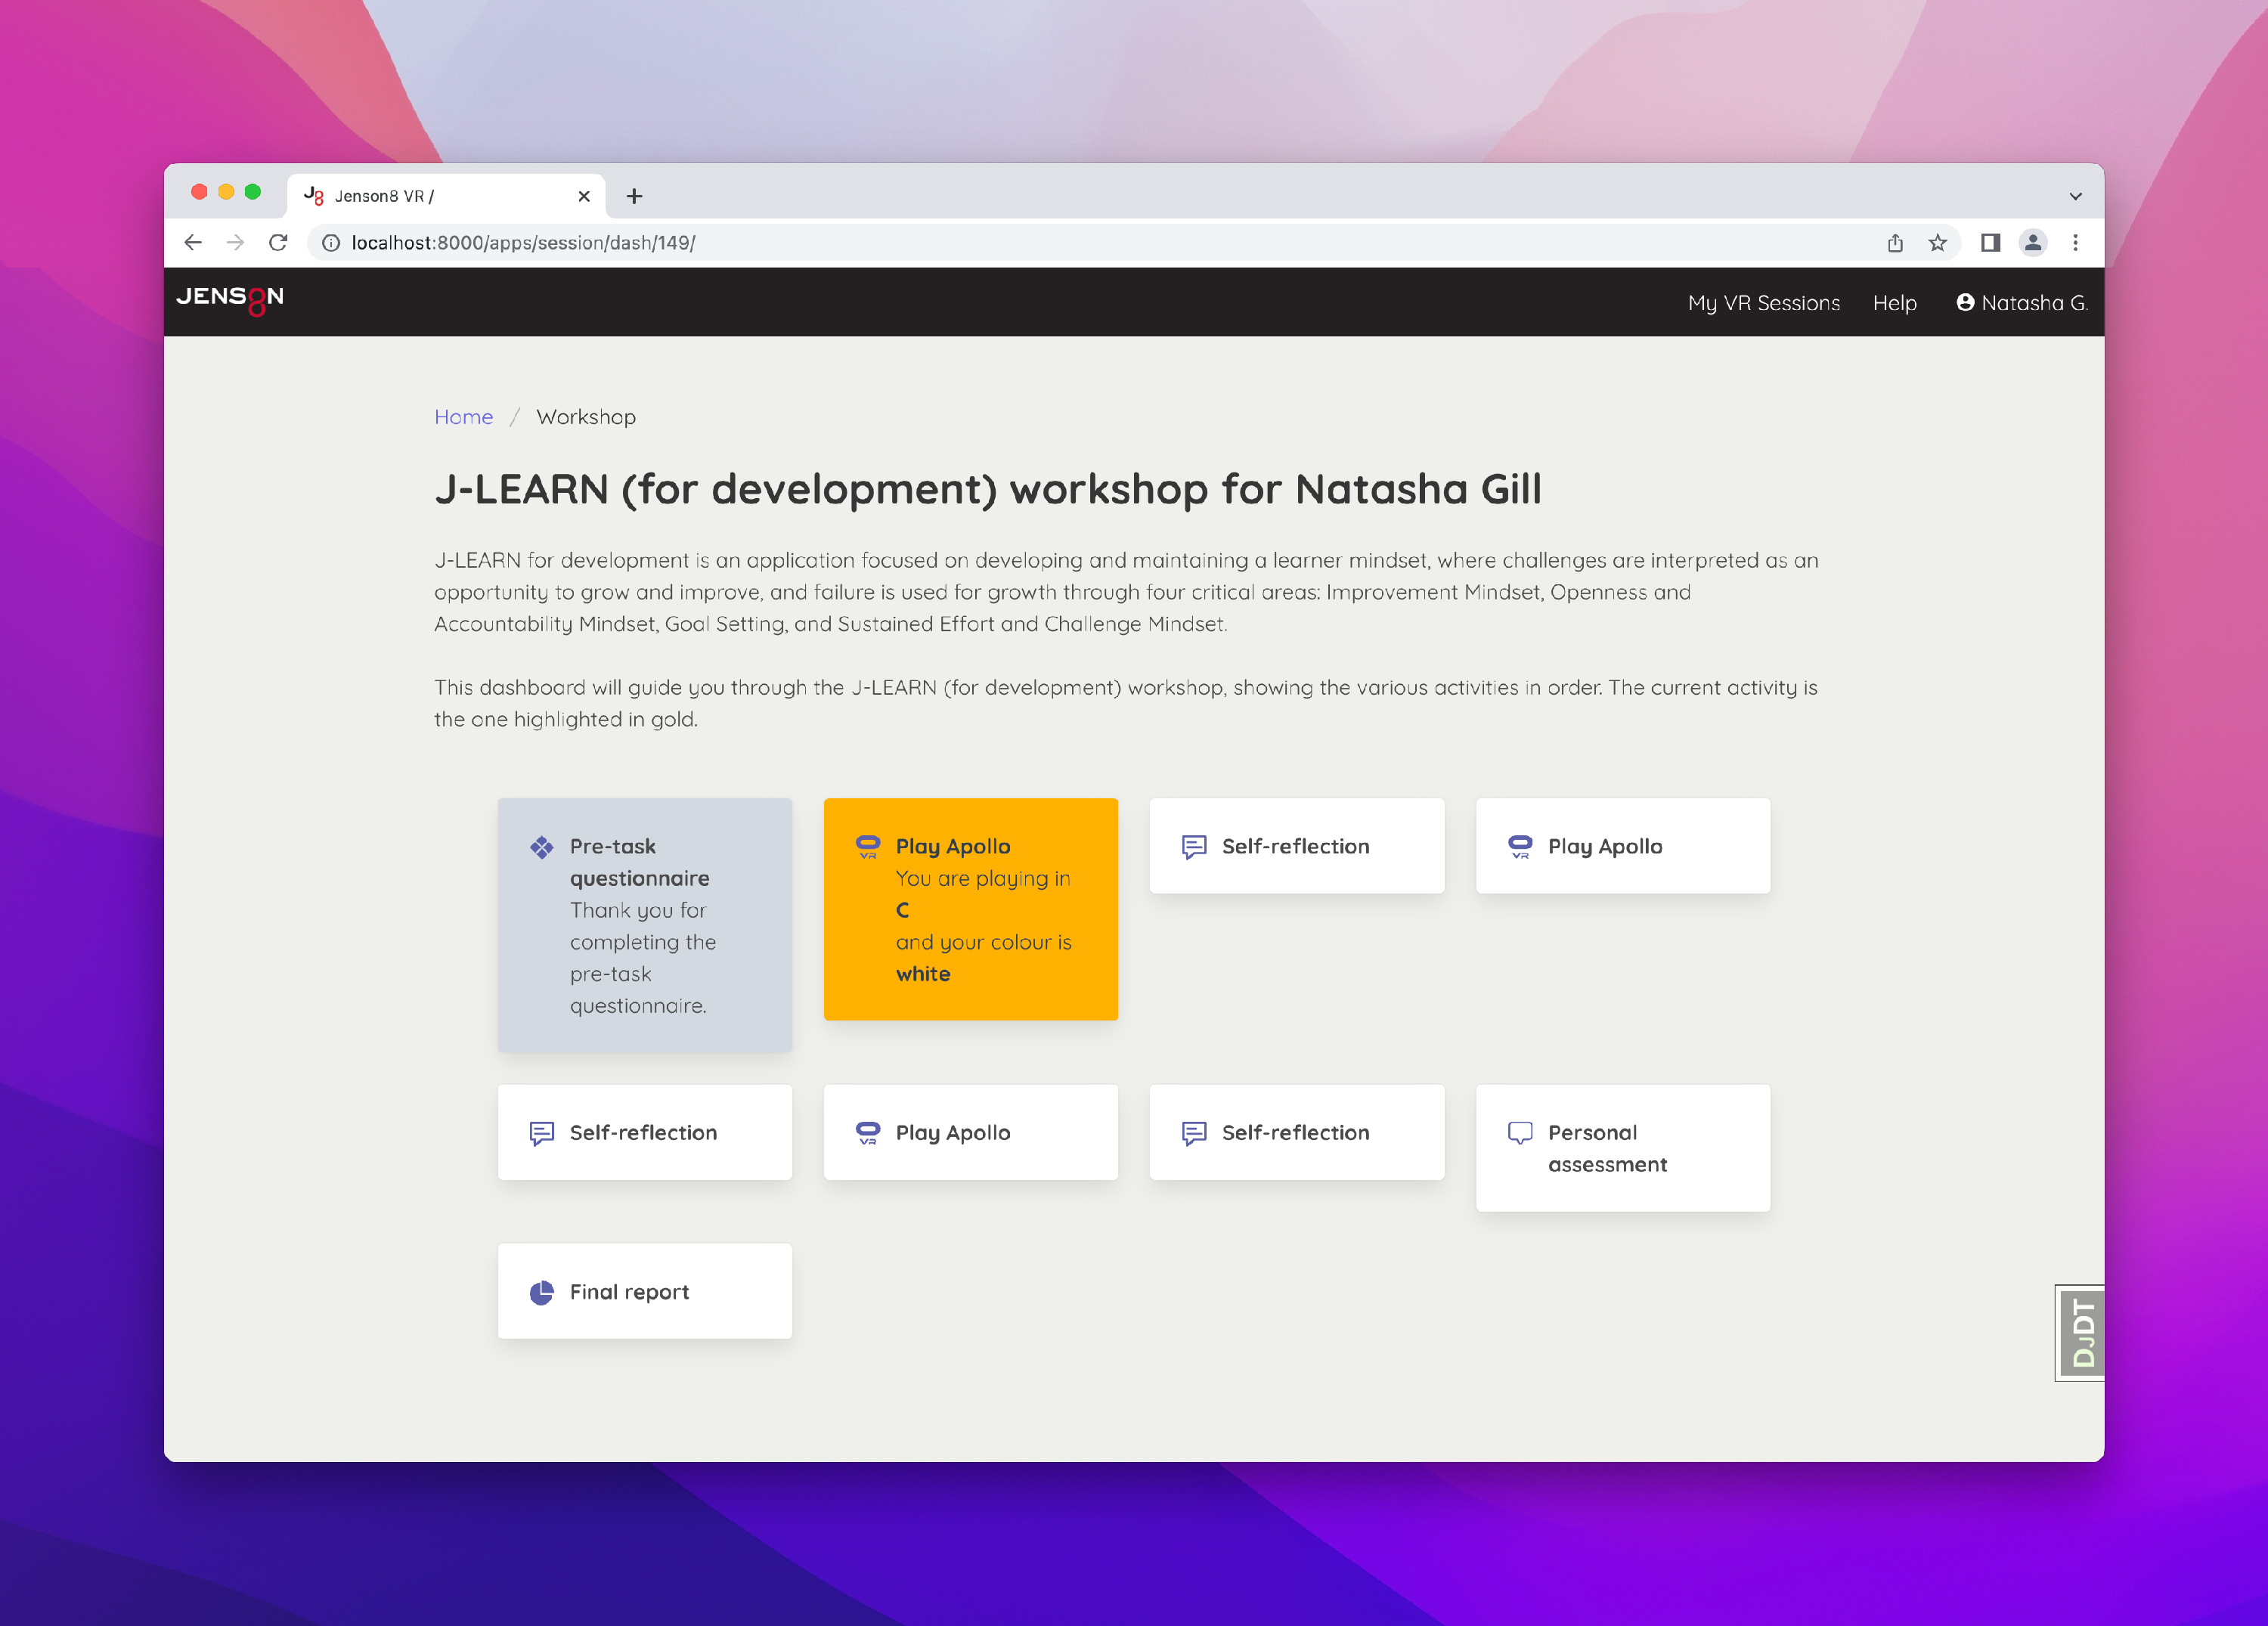2268x1626 pixels.
Task: Open the highlighted gold Play Apollo card
Action: point(971,909)
